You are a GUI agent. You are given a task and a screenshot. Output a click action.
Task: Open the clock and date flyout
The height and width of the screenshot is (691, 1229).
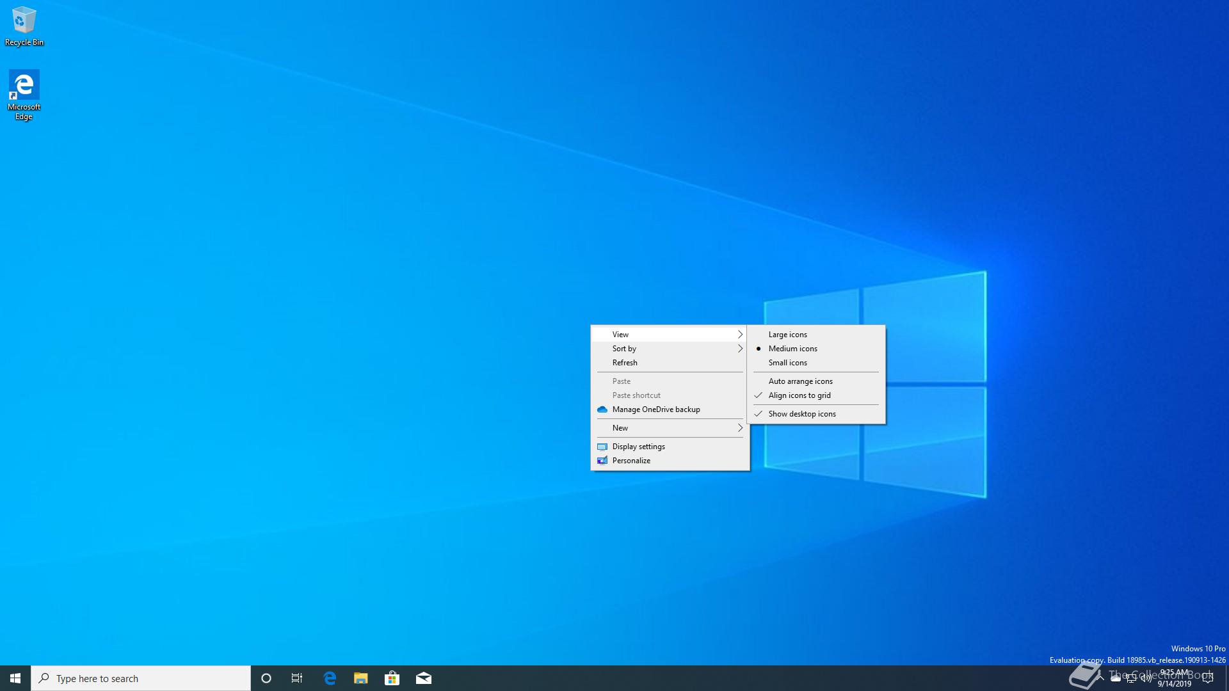point(1174,678)
